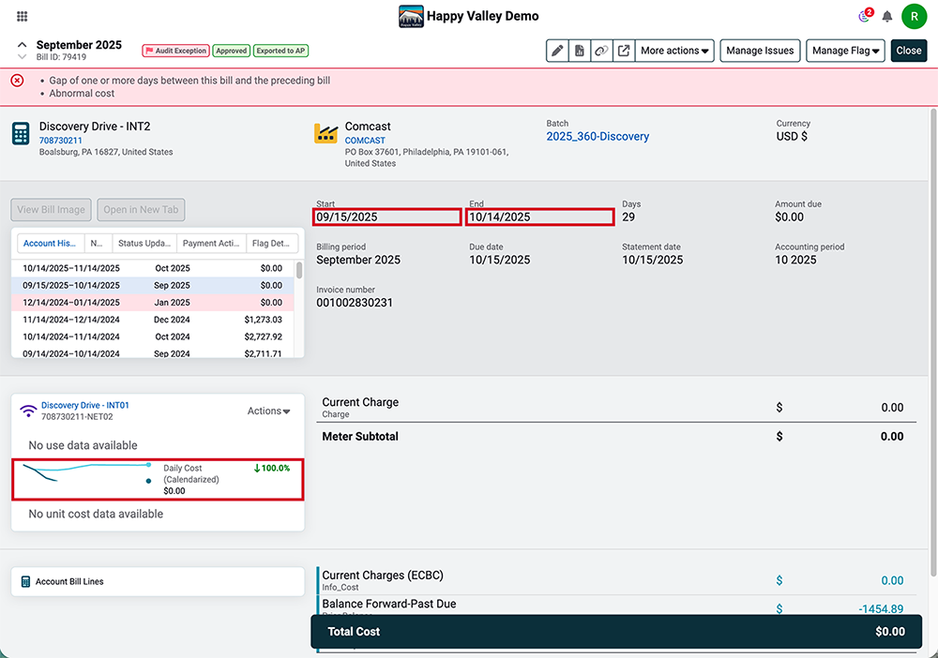This screenshot has height=658, width=938.
Task: Open the notifications bell icon
Action: (887, 16)
